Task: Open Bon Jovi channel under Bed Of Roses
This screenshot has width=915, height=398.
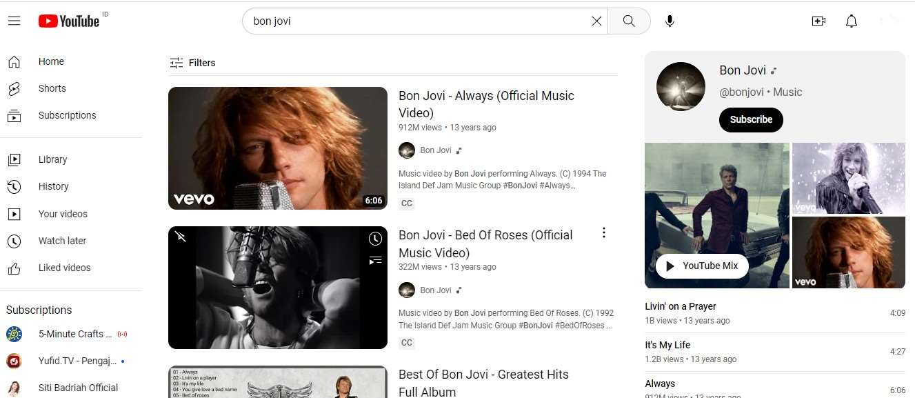Action: [x=436, y=290]
